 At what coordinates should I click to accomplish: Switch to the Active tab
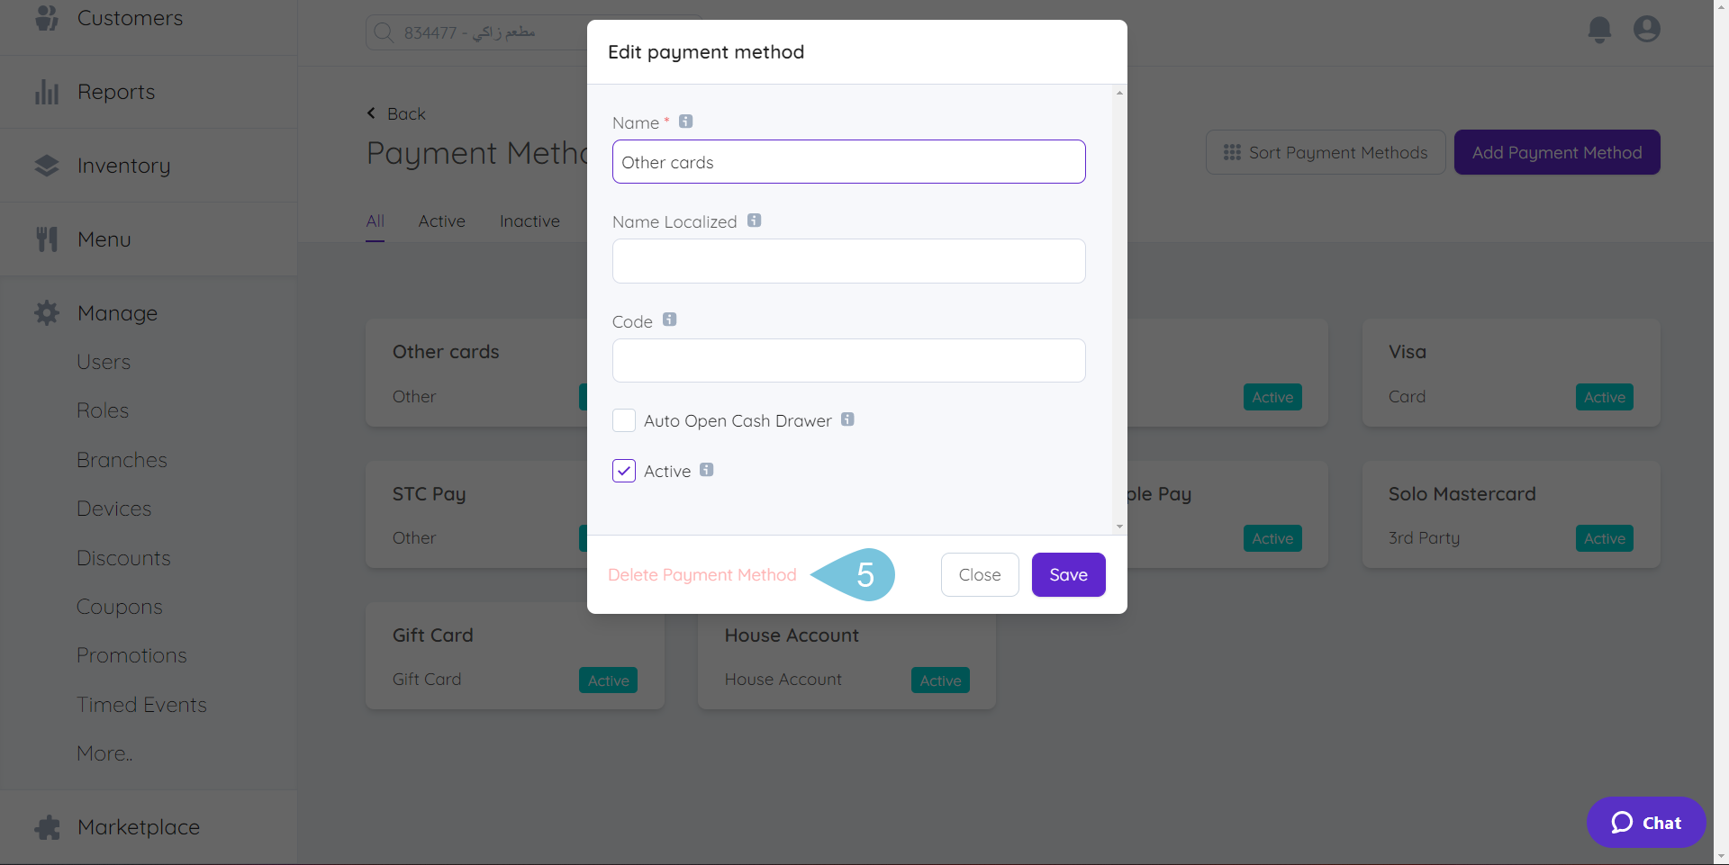[441, 221]
